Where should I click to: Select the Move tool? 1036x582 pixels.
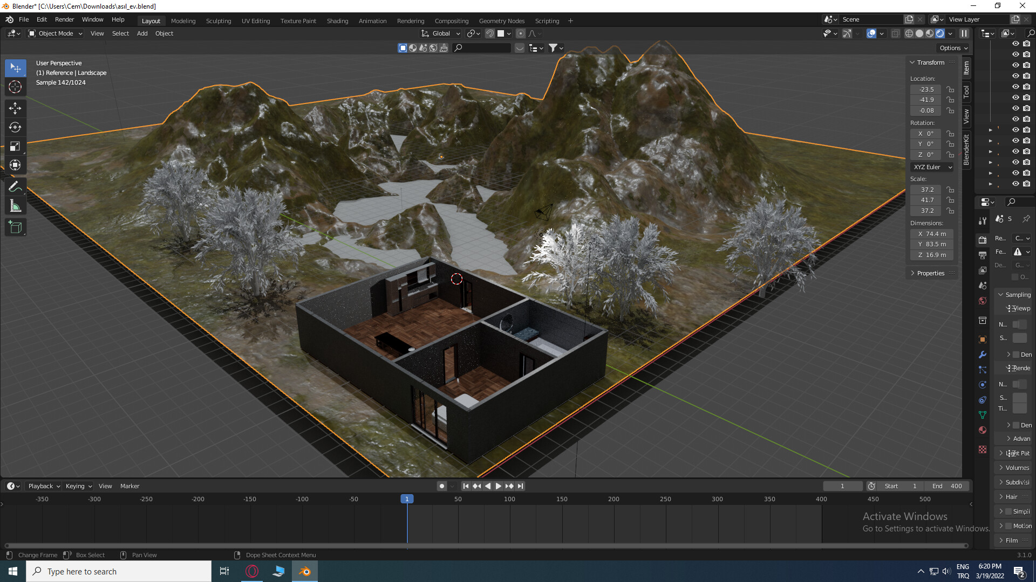tap(15, 108)
